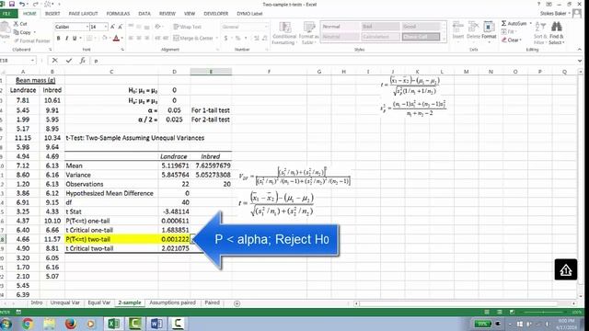The height and width of the screenshot is (331, 589).
Task: Click the AutoSum button
Action: (514, 23)
